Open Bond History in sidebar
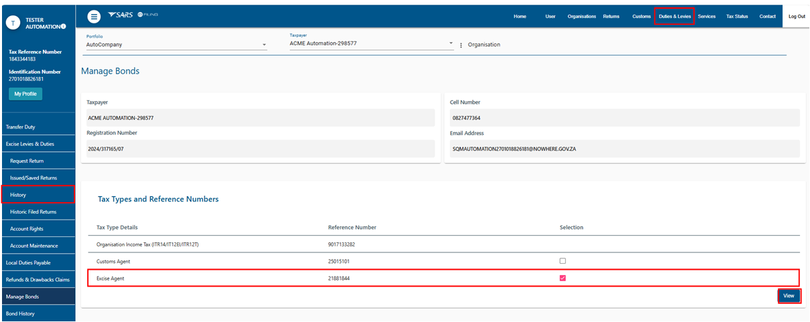Viewport: 810px width, 322px height. 20,313
